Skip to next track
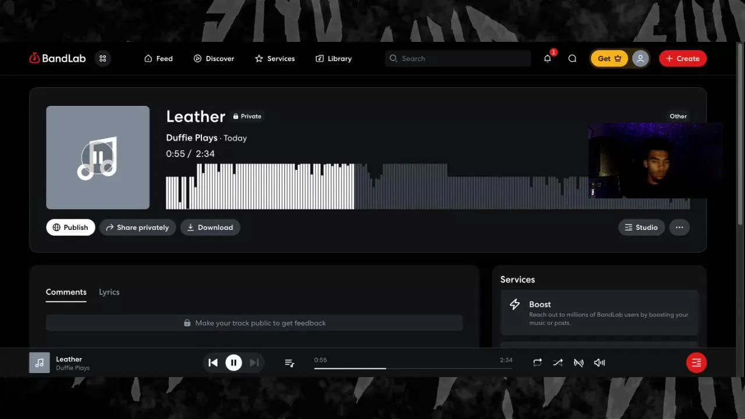Viewport: 745px width, 419px height. (x=254, y=363)
